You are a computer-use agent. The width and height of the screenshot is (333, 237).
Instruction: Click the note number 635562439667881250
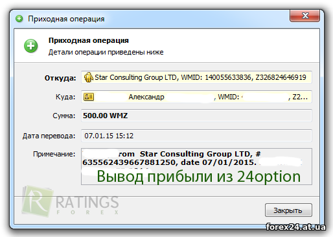tap(129, 162)
